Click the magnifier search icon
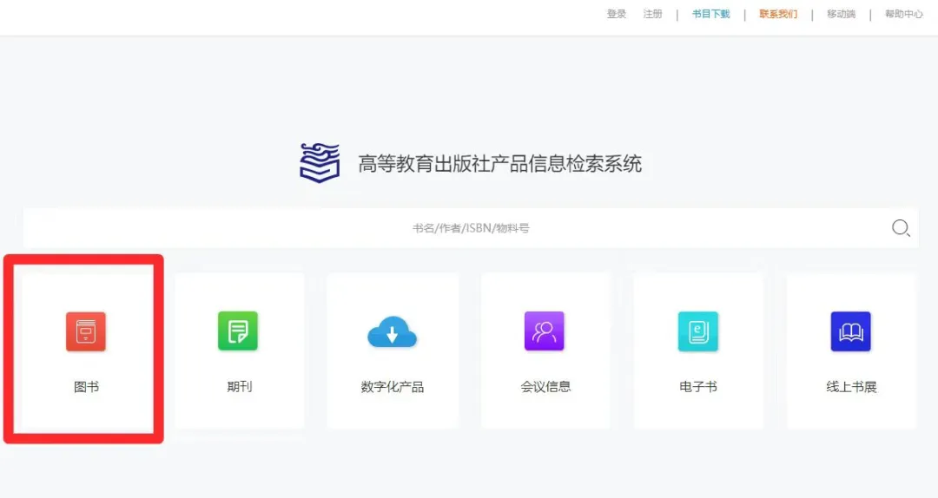Viewport: 938px width, 498px height. click(x=901, y=228)
